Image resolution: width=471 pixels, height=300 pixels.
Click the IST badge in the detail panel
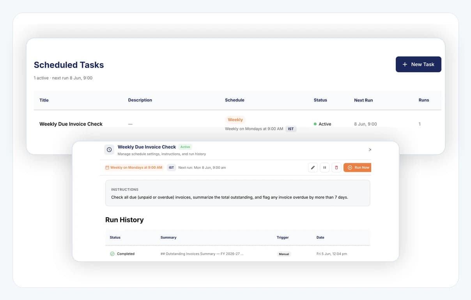point(171,168)
